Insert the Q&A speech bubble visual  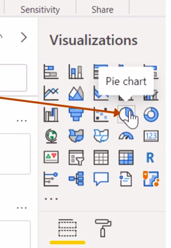click(101, 179)
